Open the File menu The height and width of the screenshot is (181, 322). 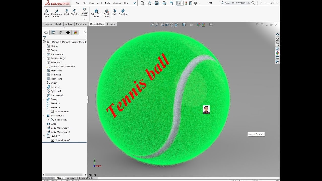(x=78, y=3)
